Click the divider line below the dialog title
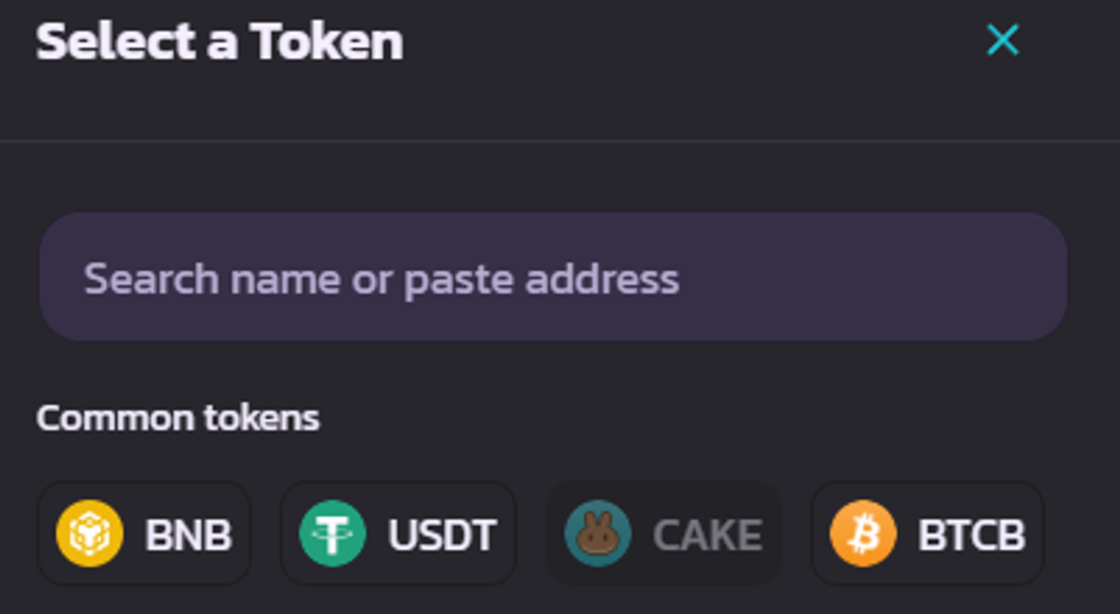Screen dimensions: 1120x614 tap(560, 140)
